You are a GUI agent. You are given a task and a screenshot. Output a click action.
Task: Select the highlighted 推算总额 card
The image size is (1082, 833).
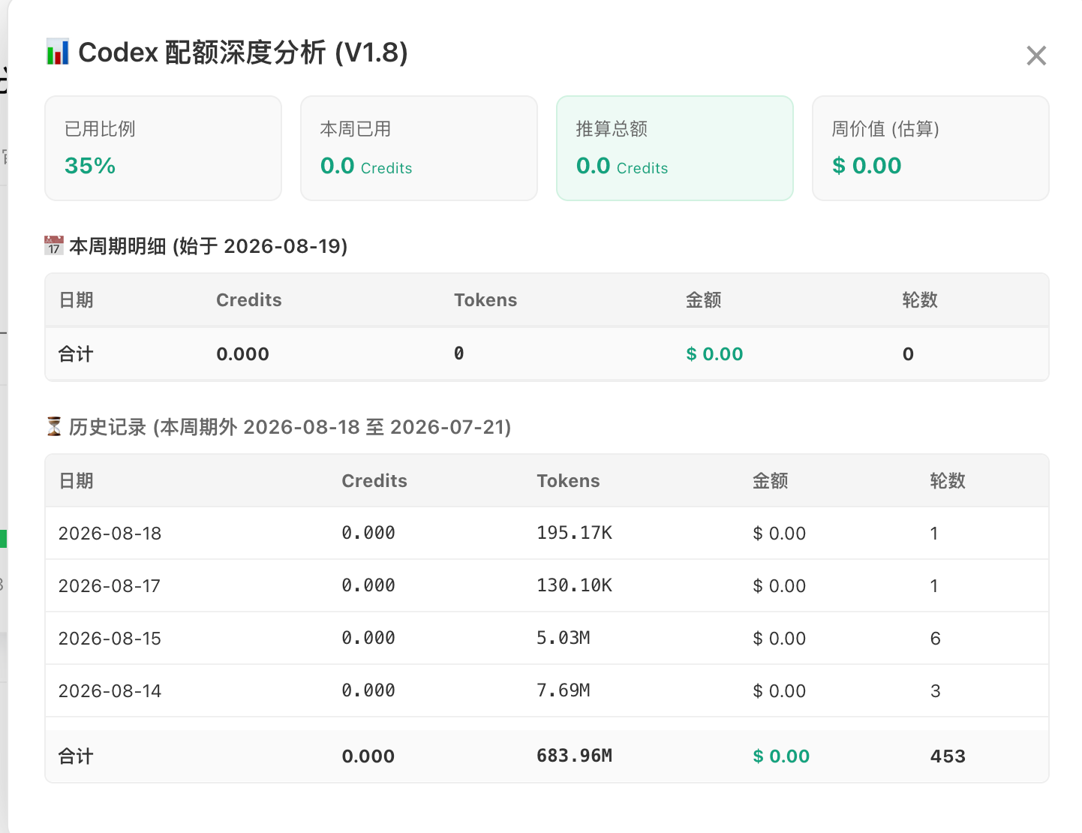[675, 148]
